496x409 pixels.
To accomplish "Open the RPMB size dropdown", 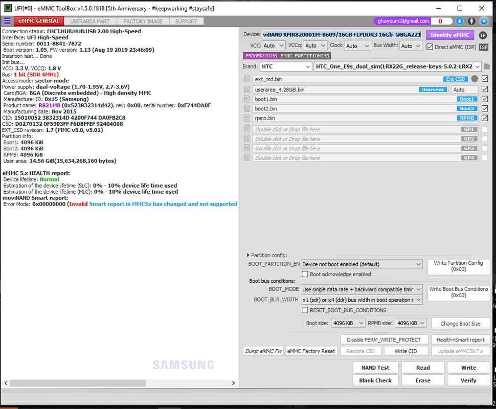I will click(x=411, y=323).
